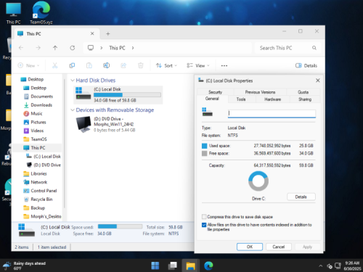Viewport: 363px width, 272px height.
Task: Collapse Devices with Removable Storage group
Action: point(73,110)
